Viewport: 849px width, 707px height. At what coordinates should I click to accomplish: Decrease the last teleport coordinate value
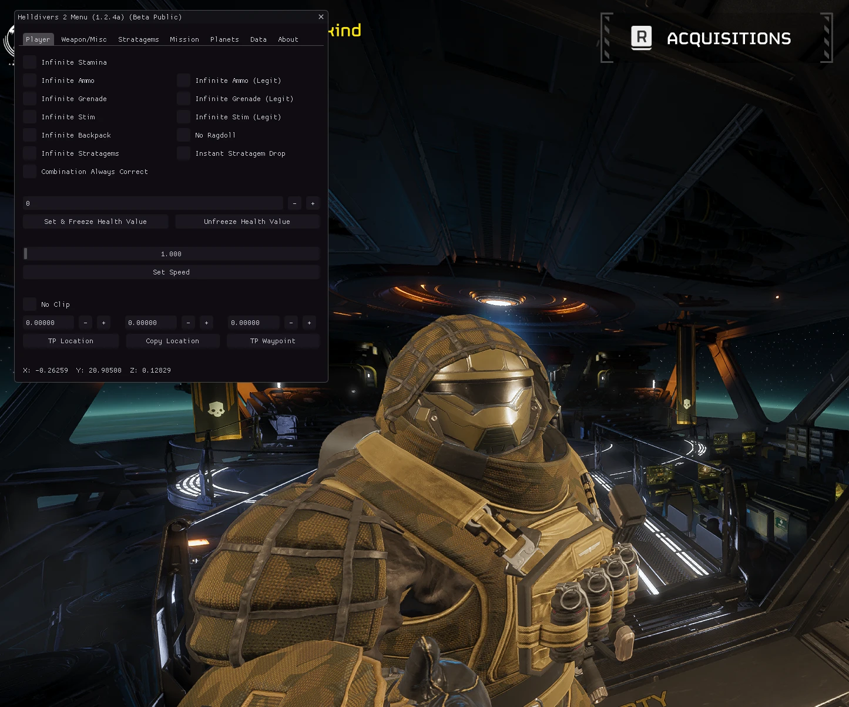(291, 323)
